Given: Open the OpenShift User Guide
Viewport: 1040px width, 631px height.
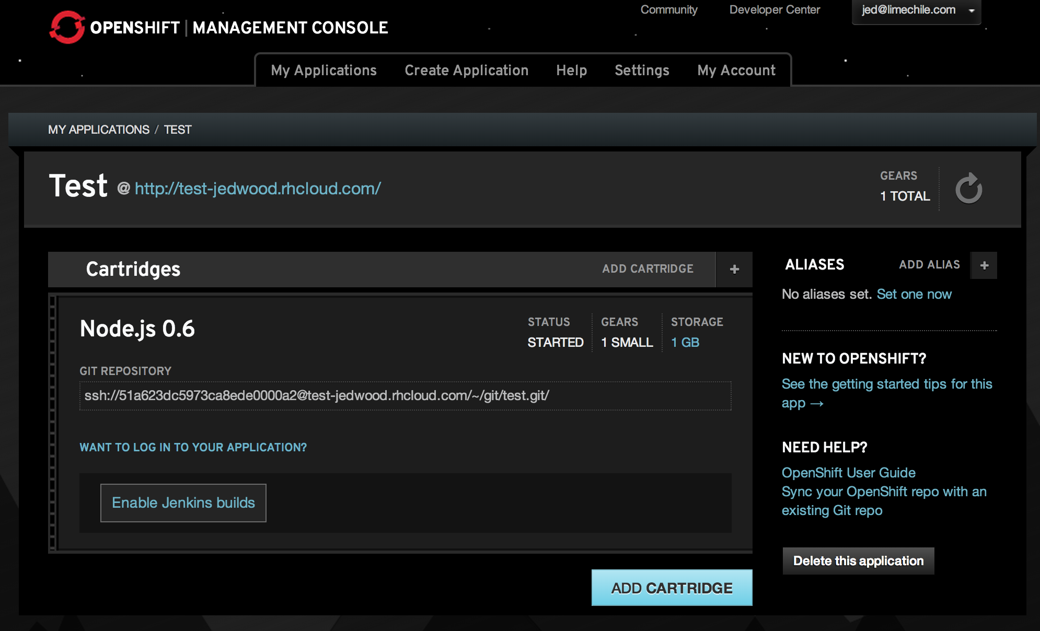Looking at the screenshot, I should tap(848, 472).
